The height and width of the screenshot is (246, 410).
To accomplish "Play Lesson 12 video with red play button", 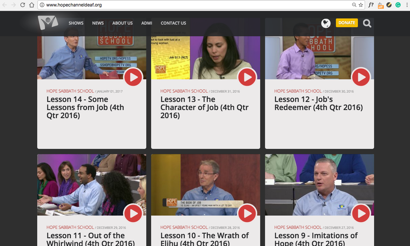I will pyautogui.click(x=361, y=77).
